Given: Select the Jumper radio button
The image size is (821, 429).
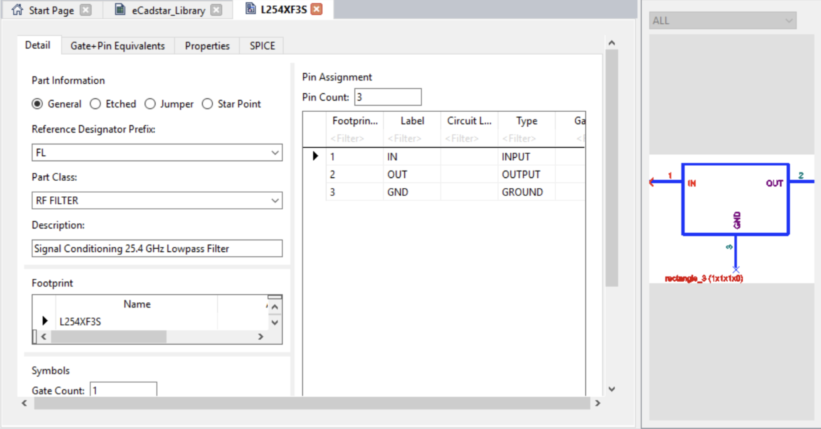Looking at the screenshot, I should point(150,104).
